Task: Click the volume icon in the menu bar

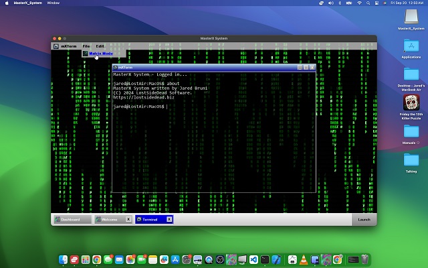Action: tap(331, 3)
